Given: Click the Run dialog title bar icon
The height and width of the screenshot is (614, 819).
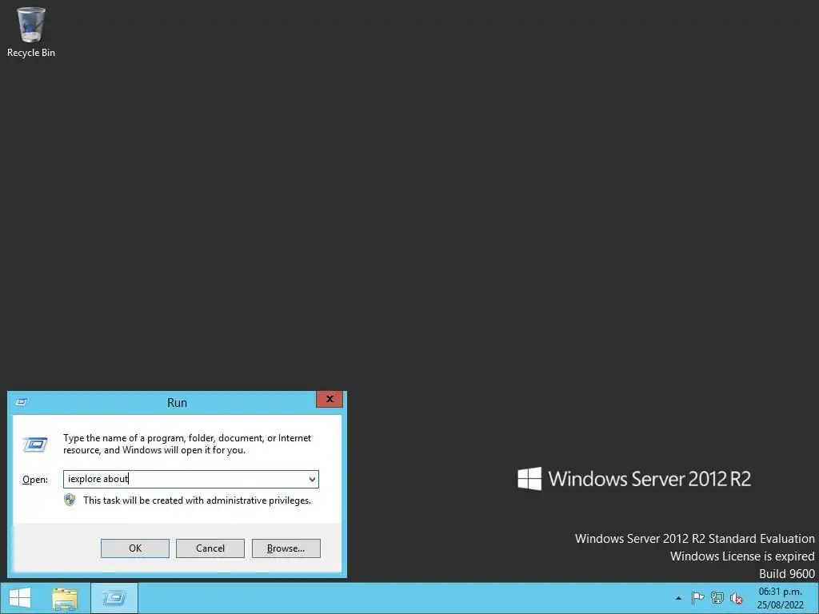Looking at the screenshot, I should click(22, 402).
